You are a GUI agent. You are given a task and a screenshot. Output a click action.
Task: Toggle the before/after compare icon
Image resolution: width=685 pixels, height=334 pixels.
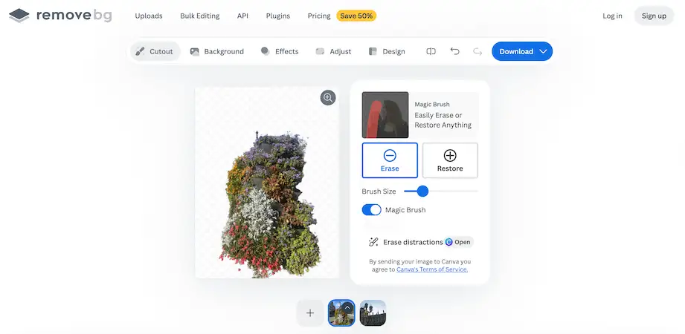click(431, 51)
